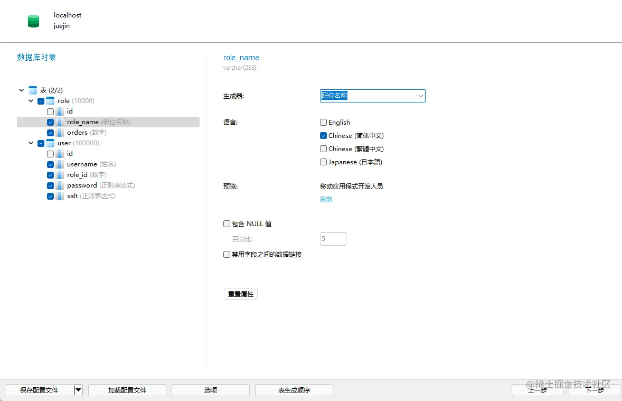The width and height of the screenshot is (622, 401).
Task: Go back with the 上一步 button
Action: (x=538, y=390)
